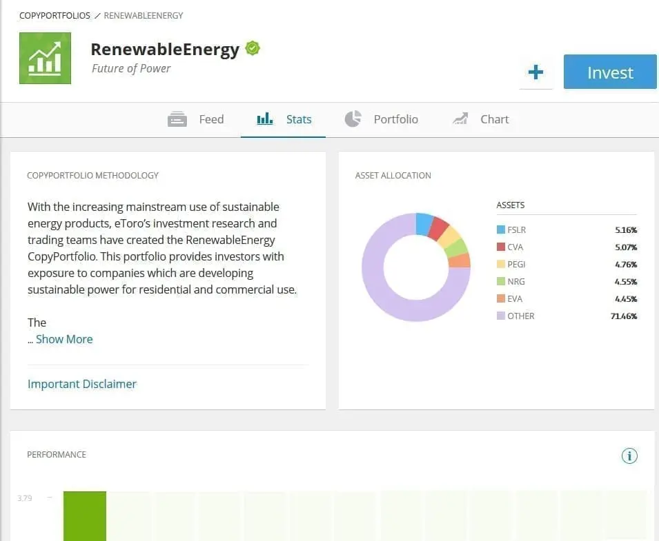Switch to the Feed tab
The height and width of the screenshot is (541, 659).
point(211,119)
